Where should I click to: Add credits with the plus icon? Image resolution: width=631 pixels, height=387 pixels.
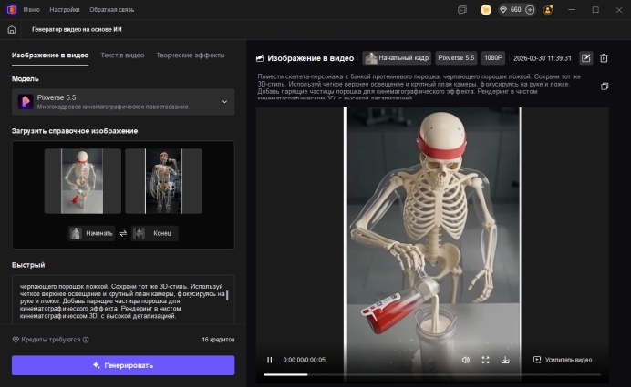(530, 10)
